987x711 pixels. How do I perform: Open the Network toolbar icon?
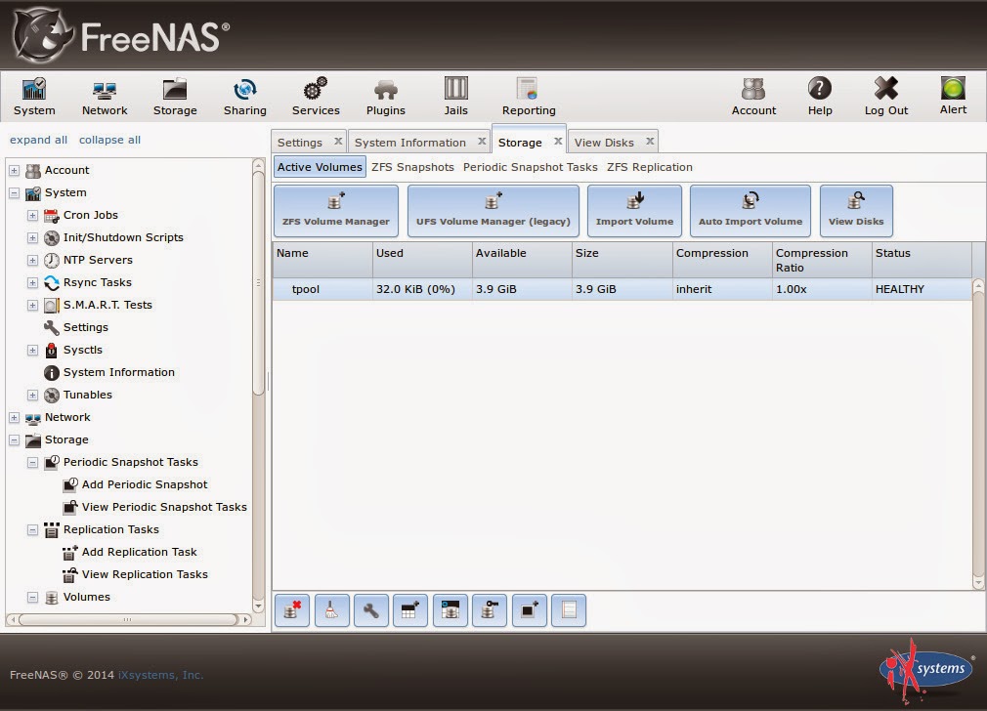[x=105, y=97]
